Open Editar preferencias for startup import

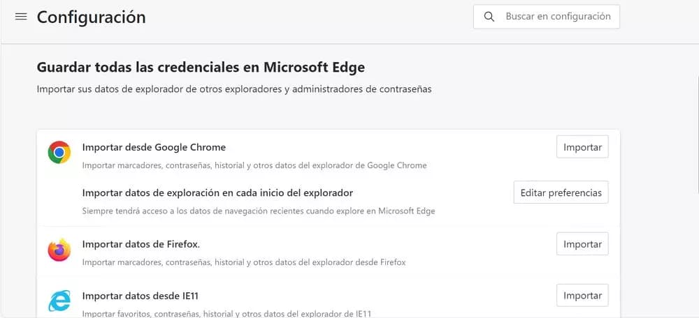(x=561, y=192)
